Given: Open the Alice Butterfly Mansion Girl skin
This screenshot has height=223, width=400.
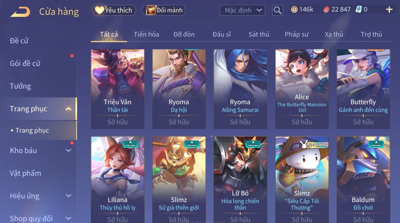Looking at the screenshot, I should [302, 89].
